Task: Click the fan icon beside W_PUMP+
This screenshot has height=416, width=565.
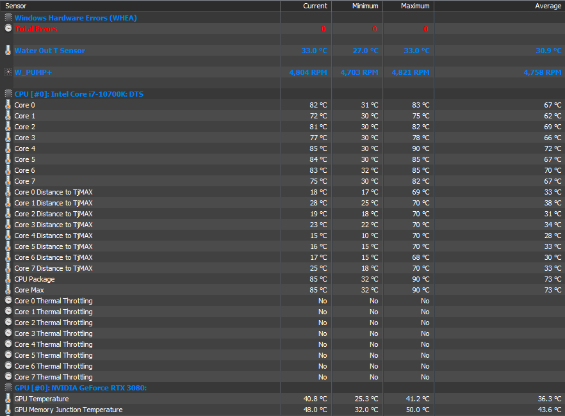Action: pyautogui.click(x=8, y=72)
